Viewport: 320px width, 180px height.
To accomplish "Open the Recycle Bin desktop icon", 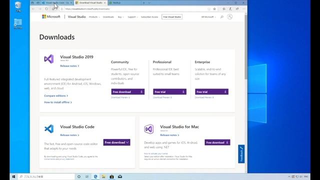I will [x=18, y=6].
